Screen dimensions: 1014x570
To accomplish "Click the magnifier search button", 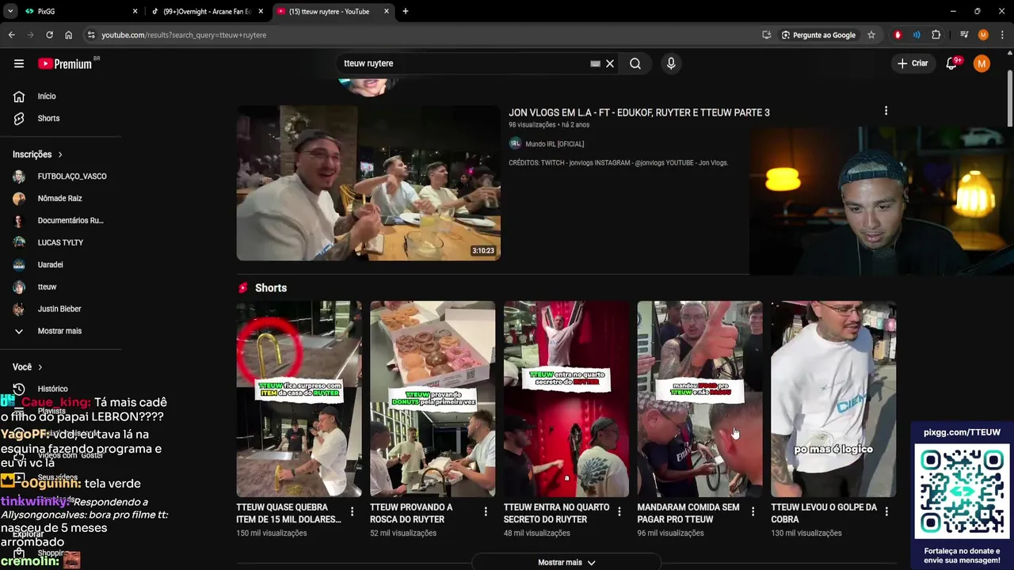I will pos(635,63).
